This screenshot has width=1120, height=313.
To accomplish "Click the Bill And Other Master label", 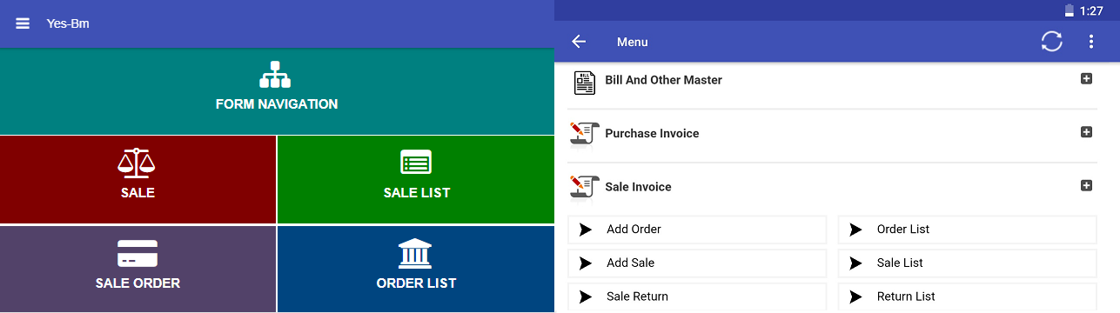I will pyautogui.click(x=663, y=80).
